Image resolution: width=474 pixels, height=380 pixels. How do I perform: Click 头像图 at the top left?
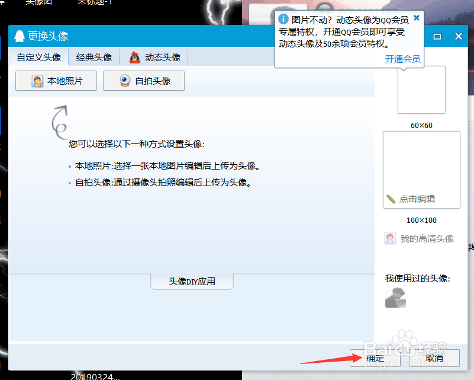[x=38, y=3]
